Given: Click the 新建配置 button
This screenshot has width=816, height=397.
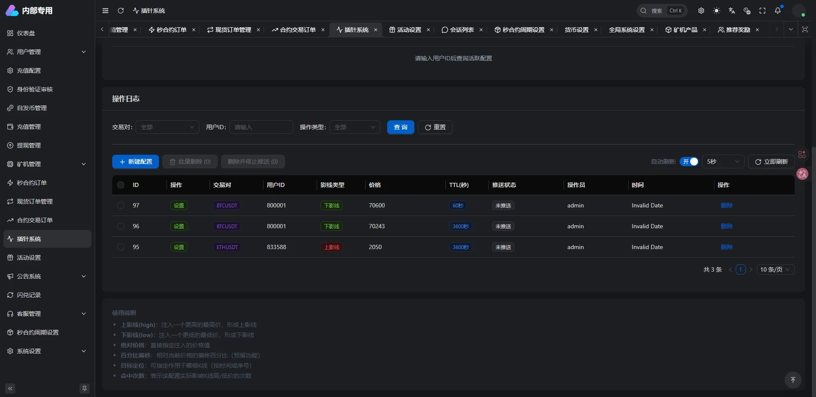Looking at the screenshot, I should tap(136, 162).
